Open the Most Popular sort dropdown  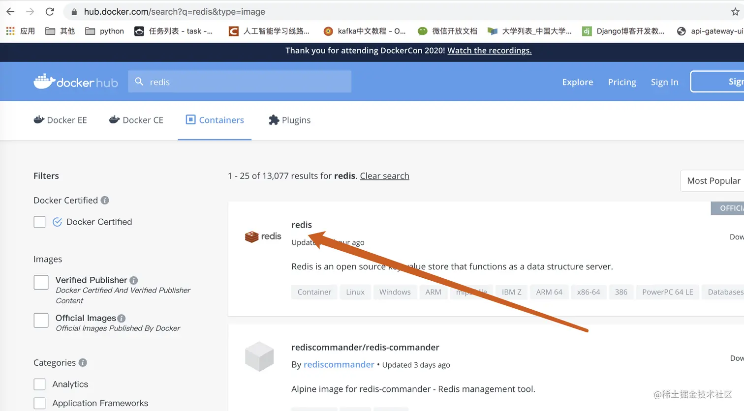coord(712,180)
